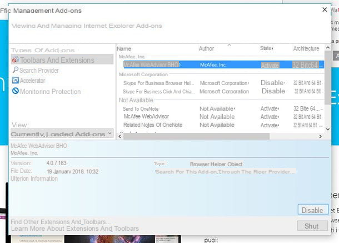339x243 pixels.
Task: Click the file date 19 January 2018
Action: coord(73,172)
